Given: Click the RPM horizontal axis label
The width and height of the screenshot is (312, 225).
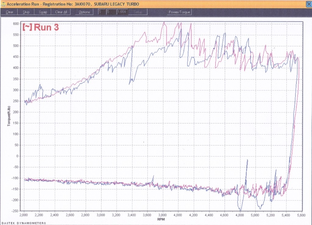Looking at the screenshot, I should (162, 219).
